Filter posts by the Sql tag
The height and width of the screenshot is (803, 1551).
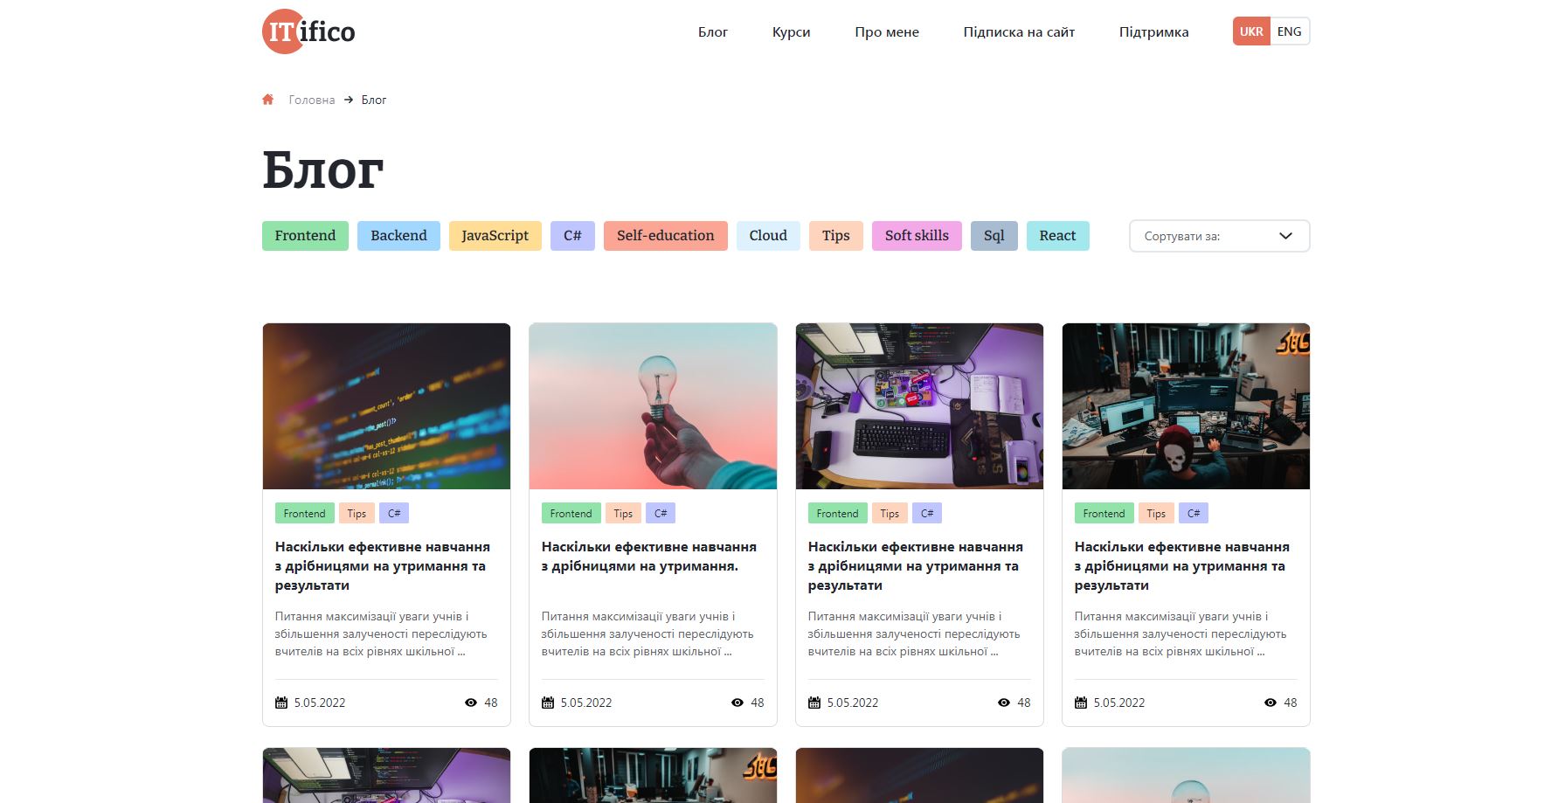pos(994,236)
